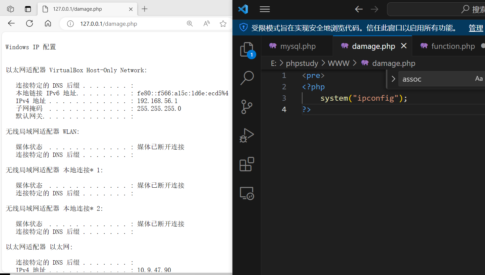Screen dimensions: 485x275
Task: Open the browser tab actions menu icon
Action: tap(28, 9)
